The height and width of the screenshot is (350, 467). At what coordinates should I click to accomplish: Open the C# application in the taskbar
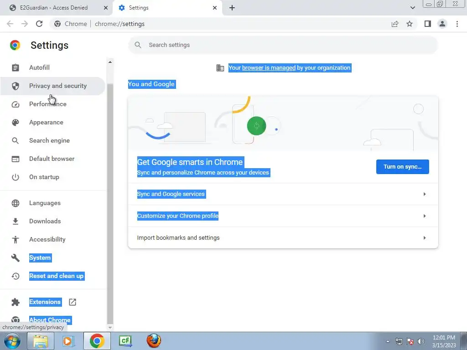pos(125,341)
